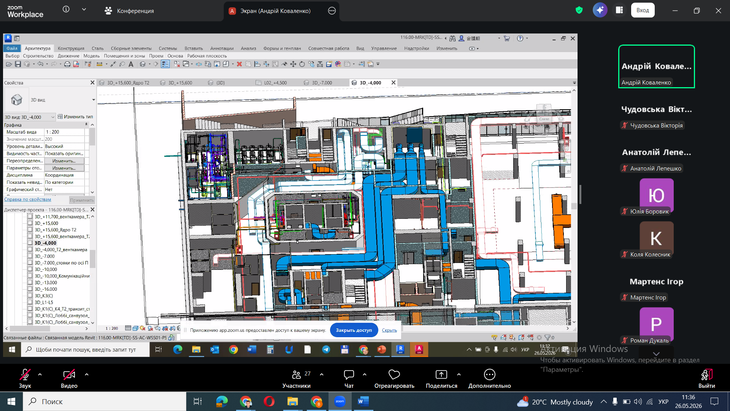
Task: Click the Print icon in Revit toolbar
Action: [x=67, y=64]
